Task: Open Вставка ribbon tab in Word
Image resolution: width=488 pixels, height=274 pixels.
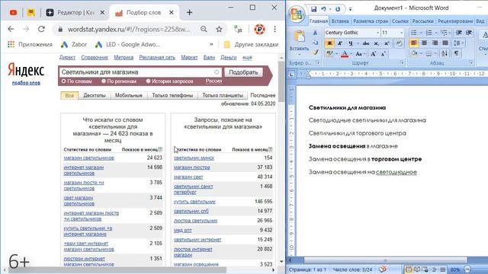Action: (x=339, y=21)
